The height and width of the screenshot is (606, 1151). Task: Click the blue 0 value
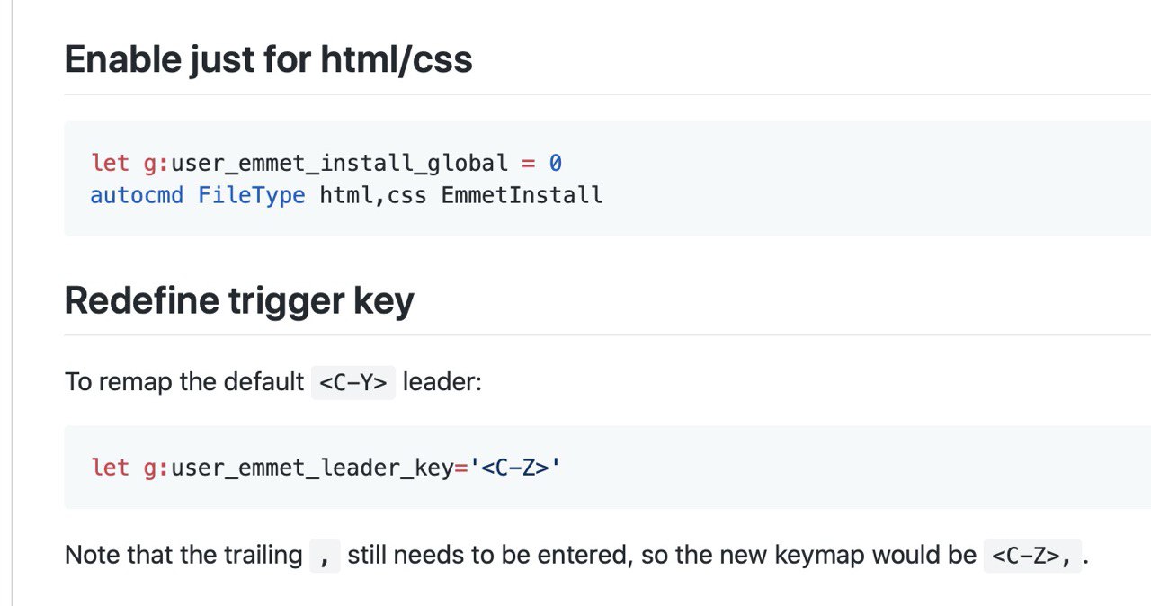point(556,164)
